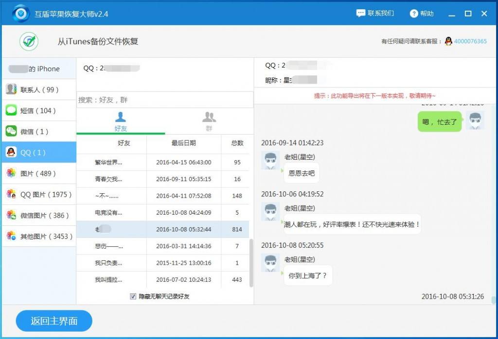Viewport: 498px width, 339px height.
Task: Select friend row 电竞没有...
Action: click(x=162, y=213)
